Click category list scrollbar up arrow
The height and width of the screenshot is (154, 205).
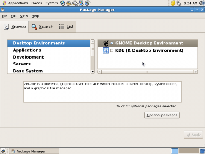pyautogui.click(x=93, y=41)
